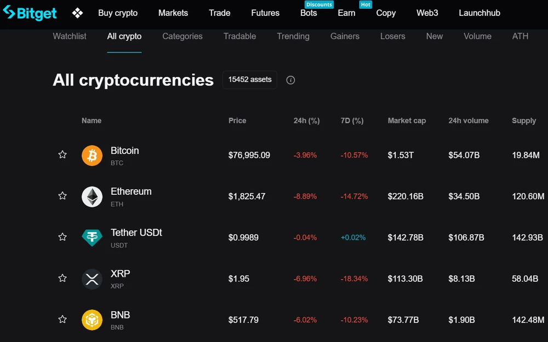Click the Bitcoin coin icon
This screenshot has width=548, height=342.
[x=92, y=155]
